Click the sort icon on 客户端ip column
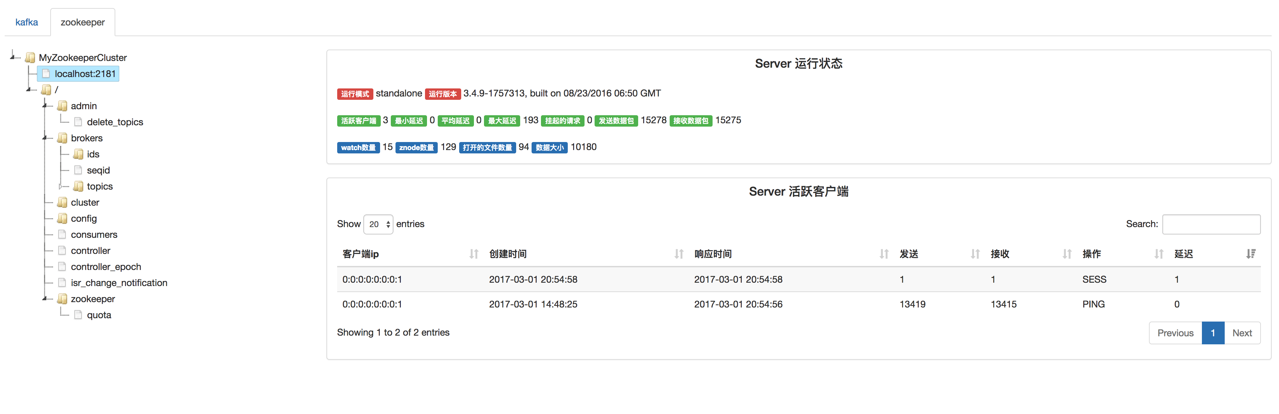This screenshot has width=1279, height=414. click(x=474, y=254)
